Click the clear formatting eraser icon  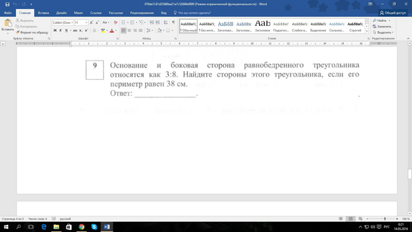(x=116, y=23)
